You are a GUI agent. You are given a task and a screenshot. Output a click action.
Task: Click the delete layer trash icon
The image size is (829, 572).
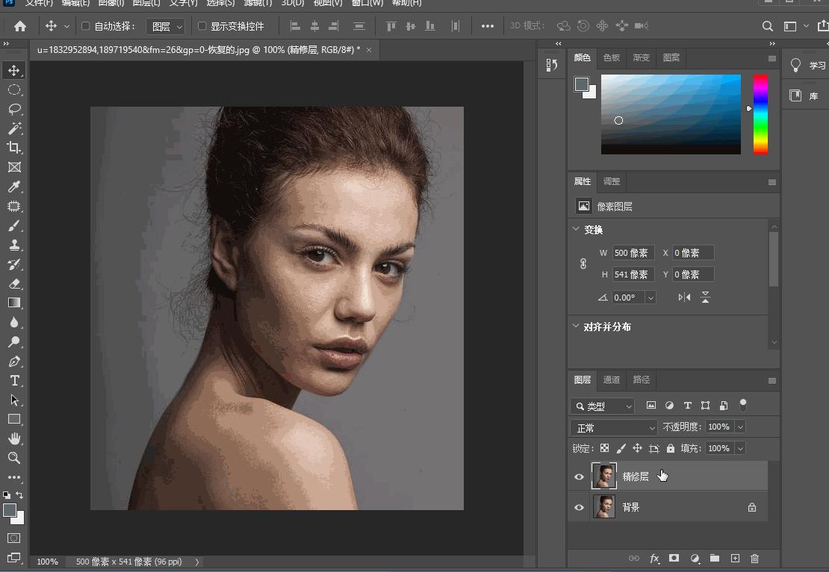pyautogui.click(x=754, y=558)
